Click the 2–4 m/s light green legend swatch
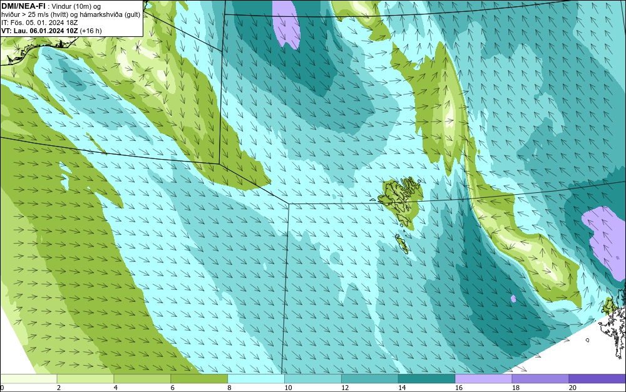Viewport: 626px width, 392px height. (x=85, y=378)
